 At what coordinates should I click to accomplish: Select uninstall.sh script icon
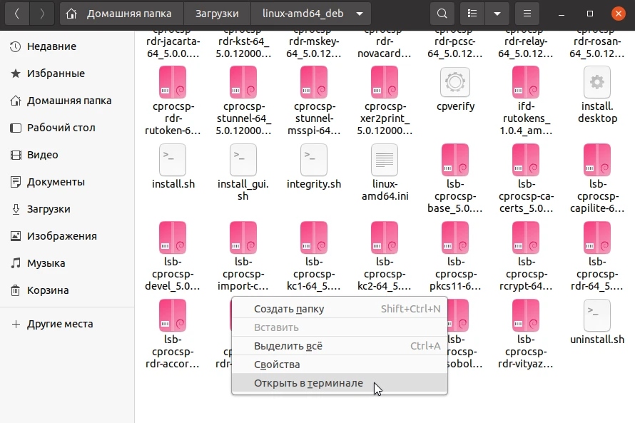tap(597, 315)
